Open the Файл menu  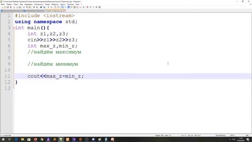(x=3, y=4)
